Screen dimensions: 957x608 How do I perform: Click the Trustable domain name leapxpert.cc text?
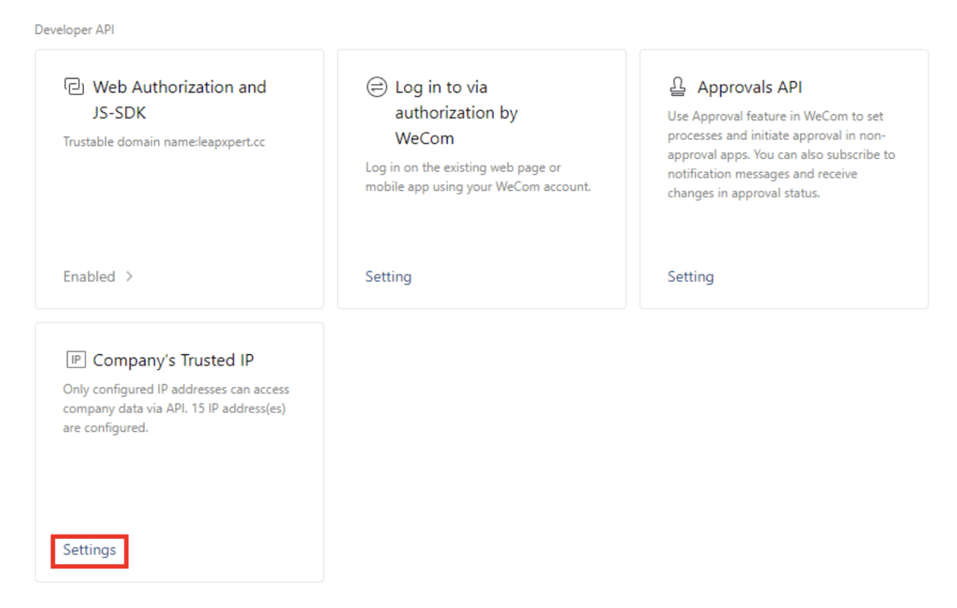tap(164, 142)
